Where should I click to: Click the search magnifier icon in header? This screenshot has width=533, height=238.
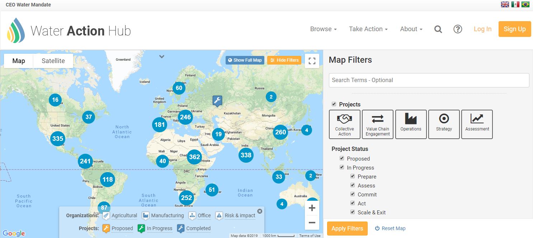click(438, 29)
